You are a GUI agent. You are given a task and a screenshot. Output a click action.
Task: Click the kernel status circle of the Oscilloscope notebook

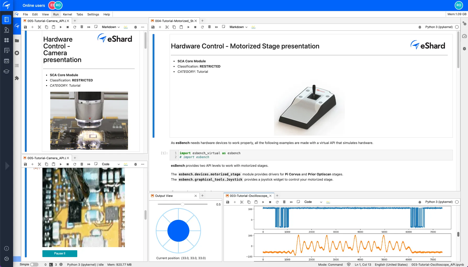(457, 202)
